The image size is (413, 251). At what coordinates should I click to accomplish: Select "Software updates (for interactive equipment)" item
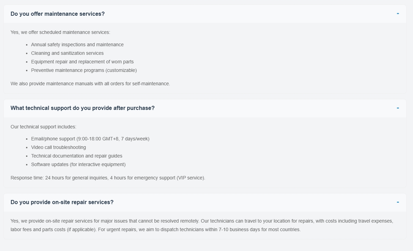(78, 164)
